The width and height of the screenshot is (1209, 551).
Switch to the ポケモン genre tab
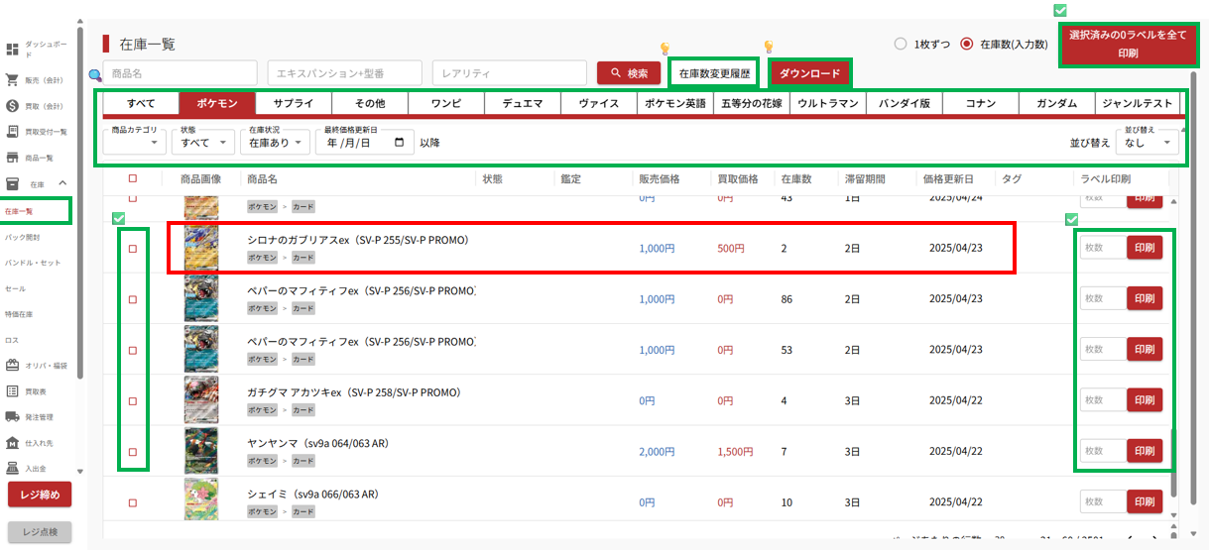[217, 103]
